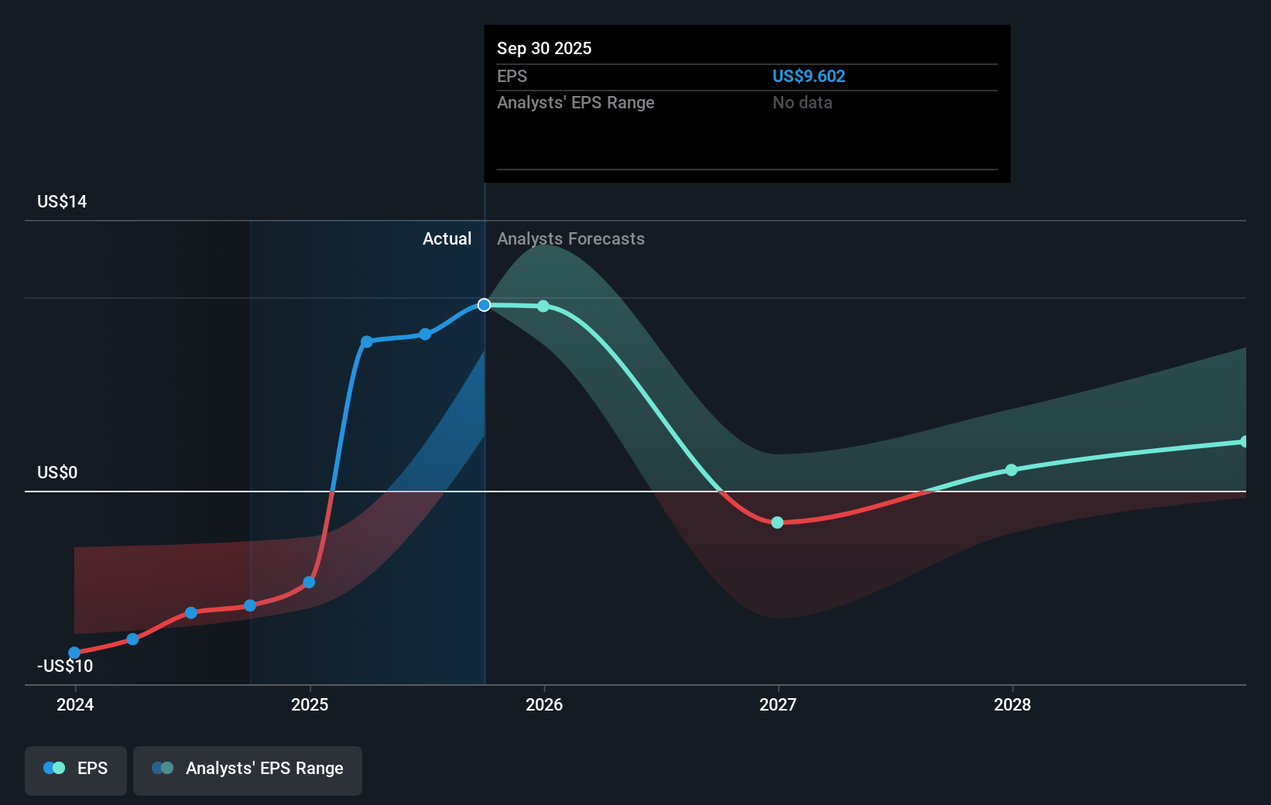Click the EPS data point at 2025
The image size is (1271, 805).
click(309, 582)
